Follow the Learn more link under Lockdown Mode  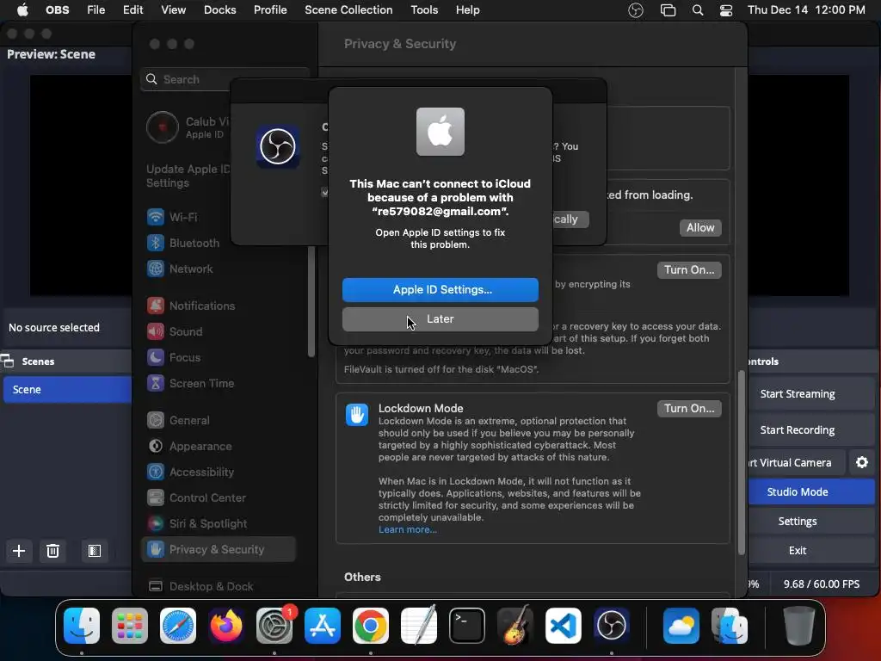[407, 529]
